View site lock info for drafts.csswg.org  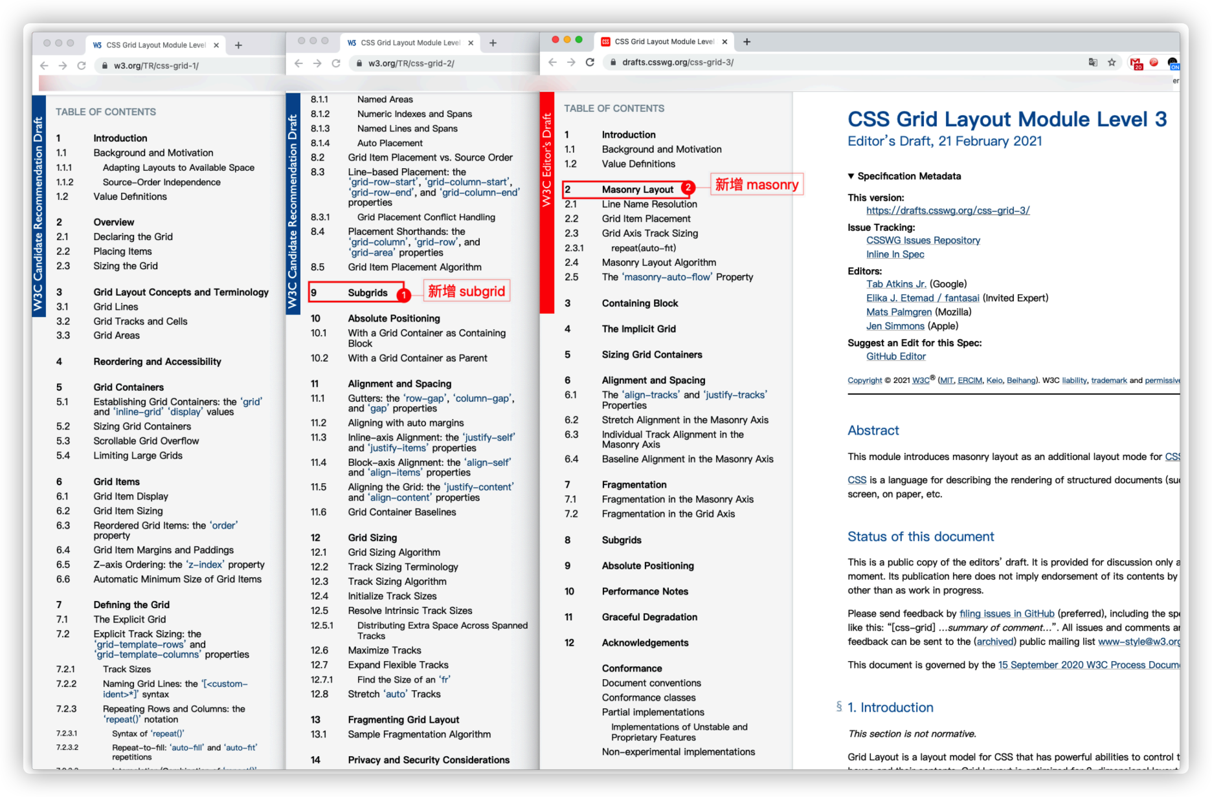click(612, 62)
